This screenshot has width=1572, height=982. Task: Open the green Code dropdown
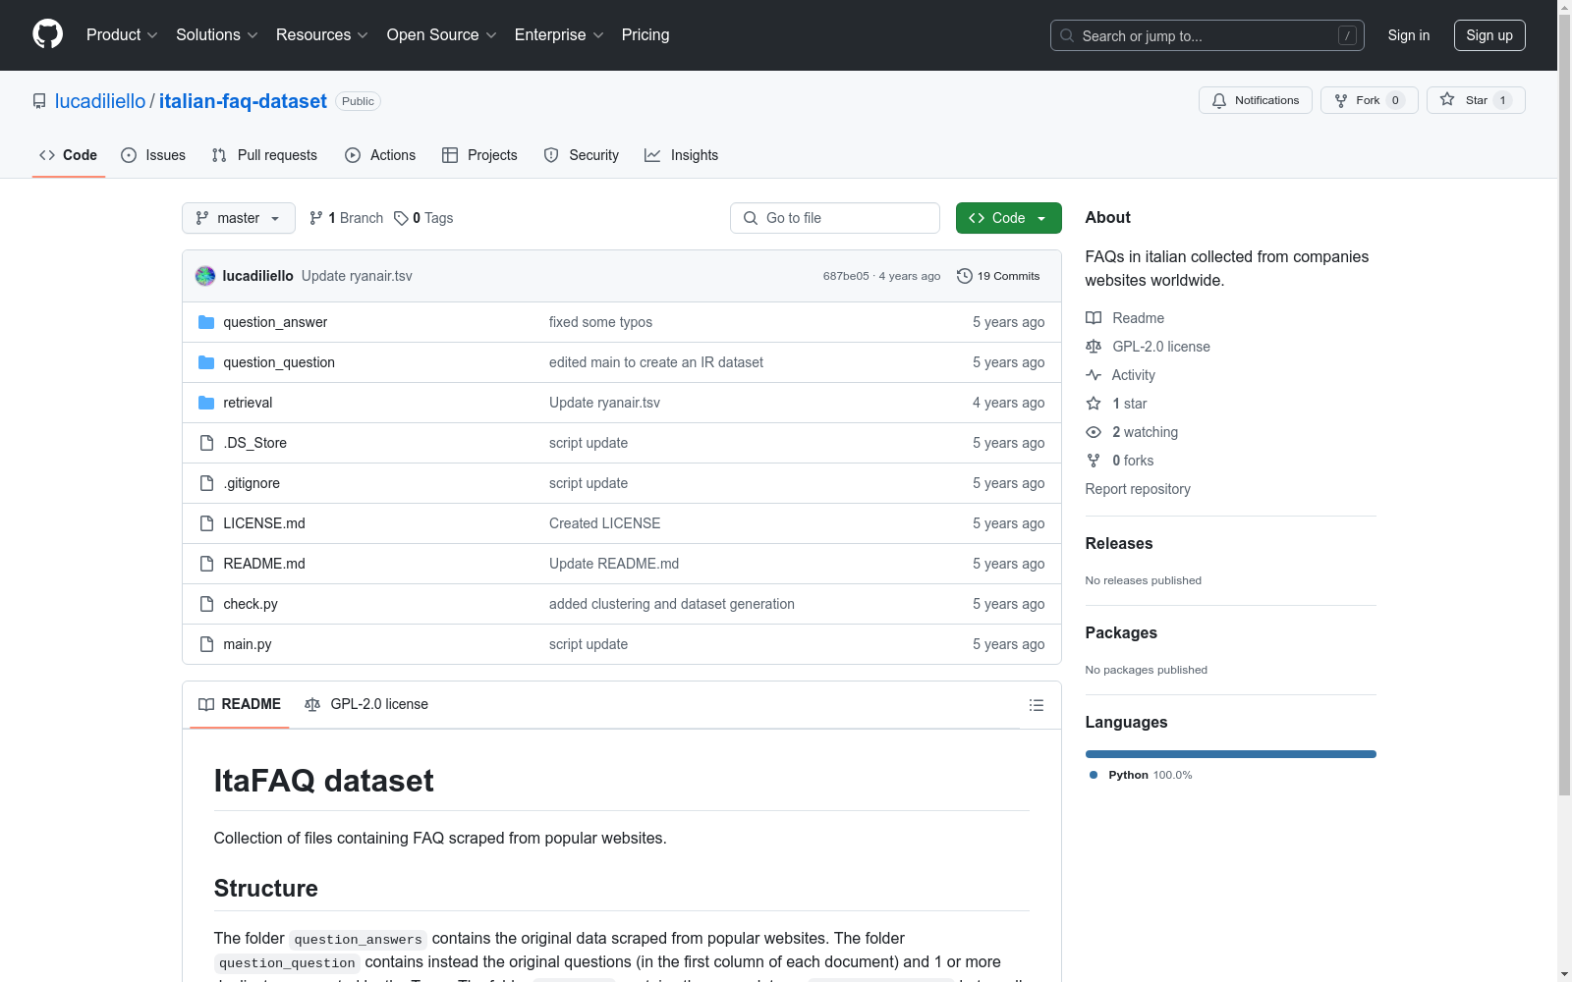pos(1008,218)
